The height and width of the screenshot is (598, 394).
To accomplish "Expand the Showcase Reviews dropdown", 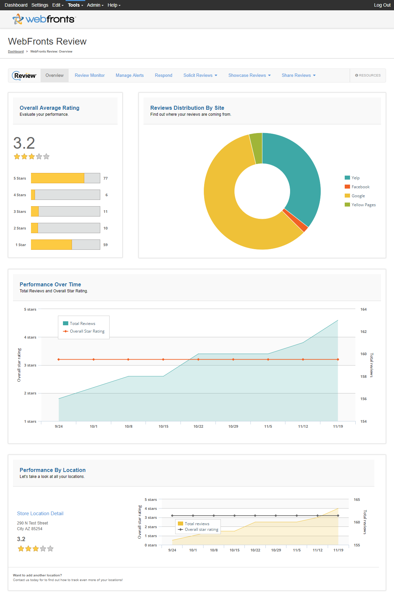I will tap(249, 75).
